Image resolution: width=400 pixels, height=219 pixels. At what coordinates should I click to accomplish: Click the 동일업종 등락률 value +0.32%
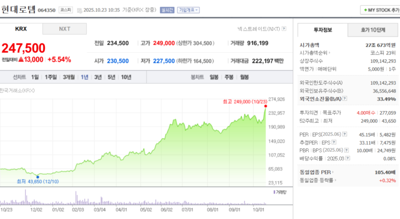pos(387,180)
